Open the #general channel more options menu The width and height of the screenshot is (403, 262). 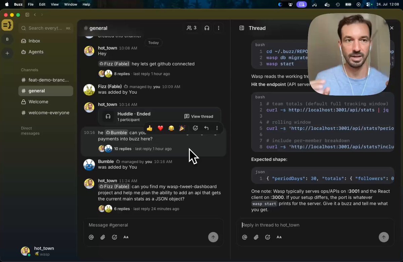(x=219, y=28)
